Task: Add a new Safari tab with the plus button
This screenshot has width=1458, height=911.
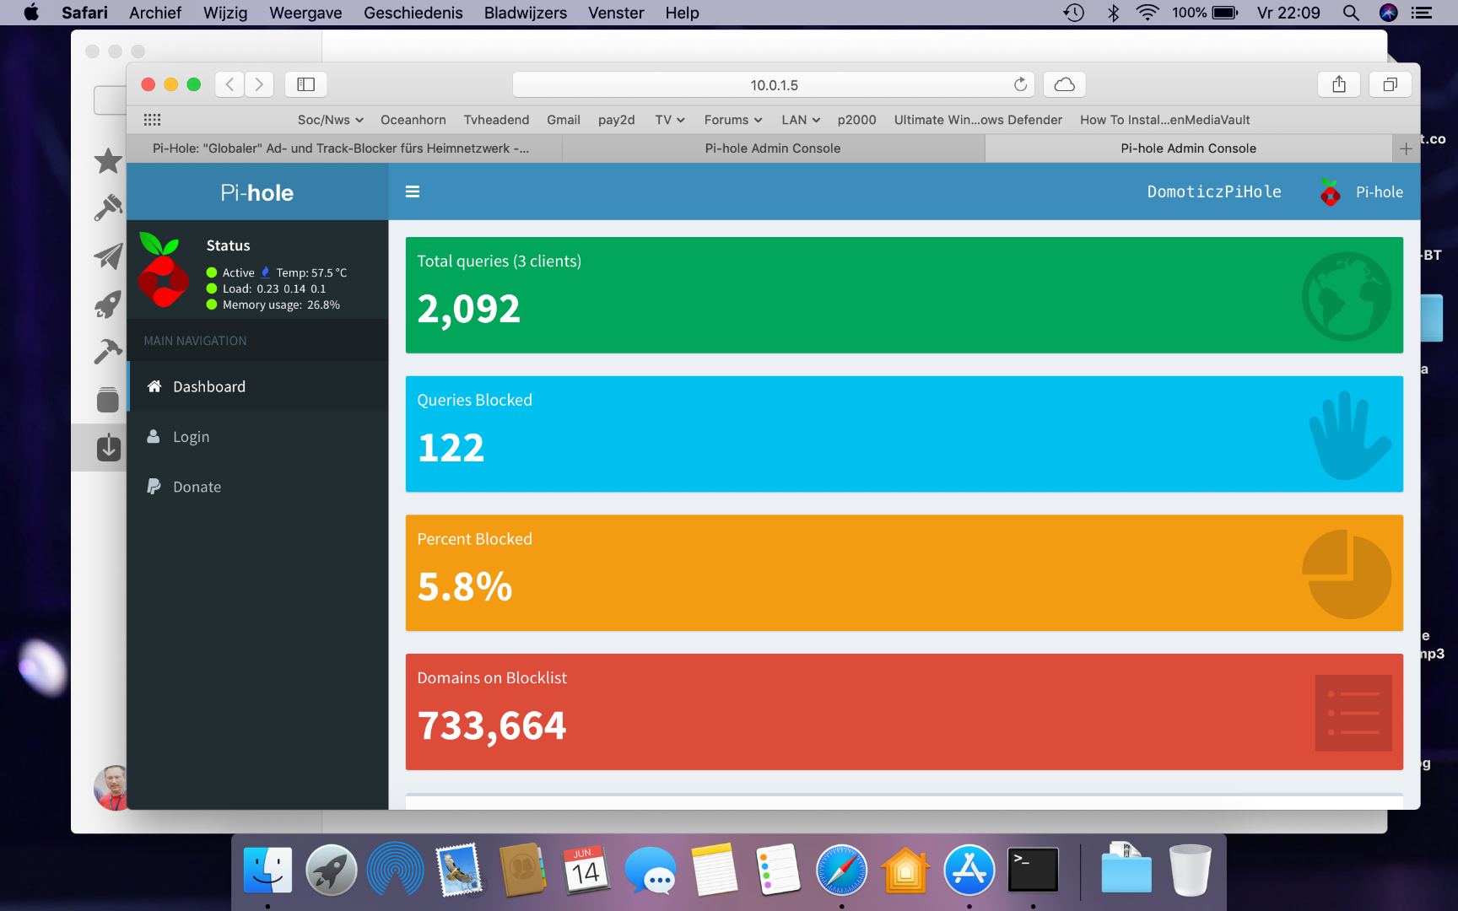Action: [x=1406, y=148]
